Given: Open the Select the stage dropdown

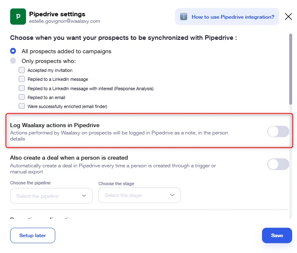Looking at the screenshot, I should 139,195.
